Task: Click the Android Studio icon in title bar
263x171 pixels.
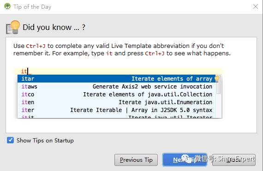Action: (x=7, y=6)
